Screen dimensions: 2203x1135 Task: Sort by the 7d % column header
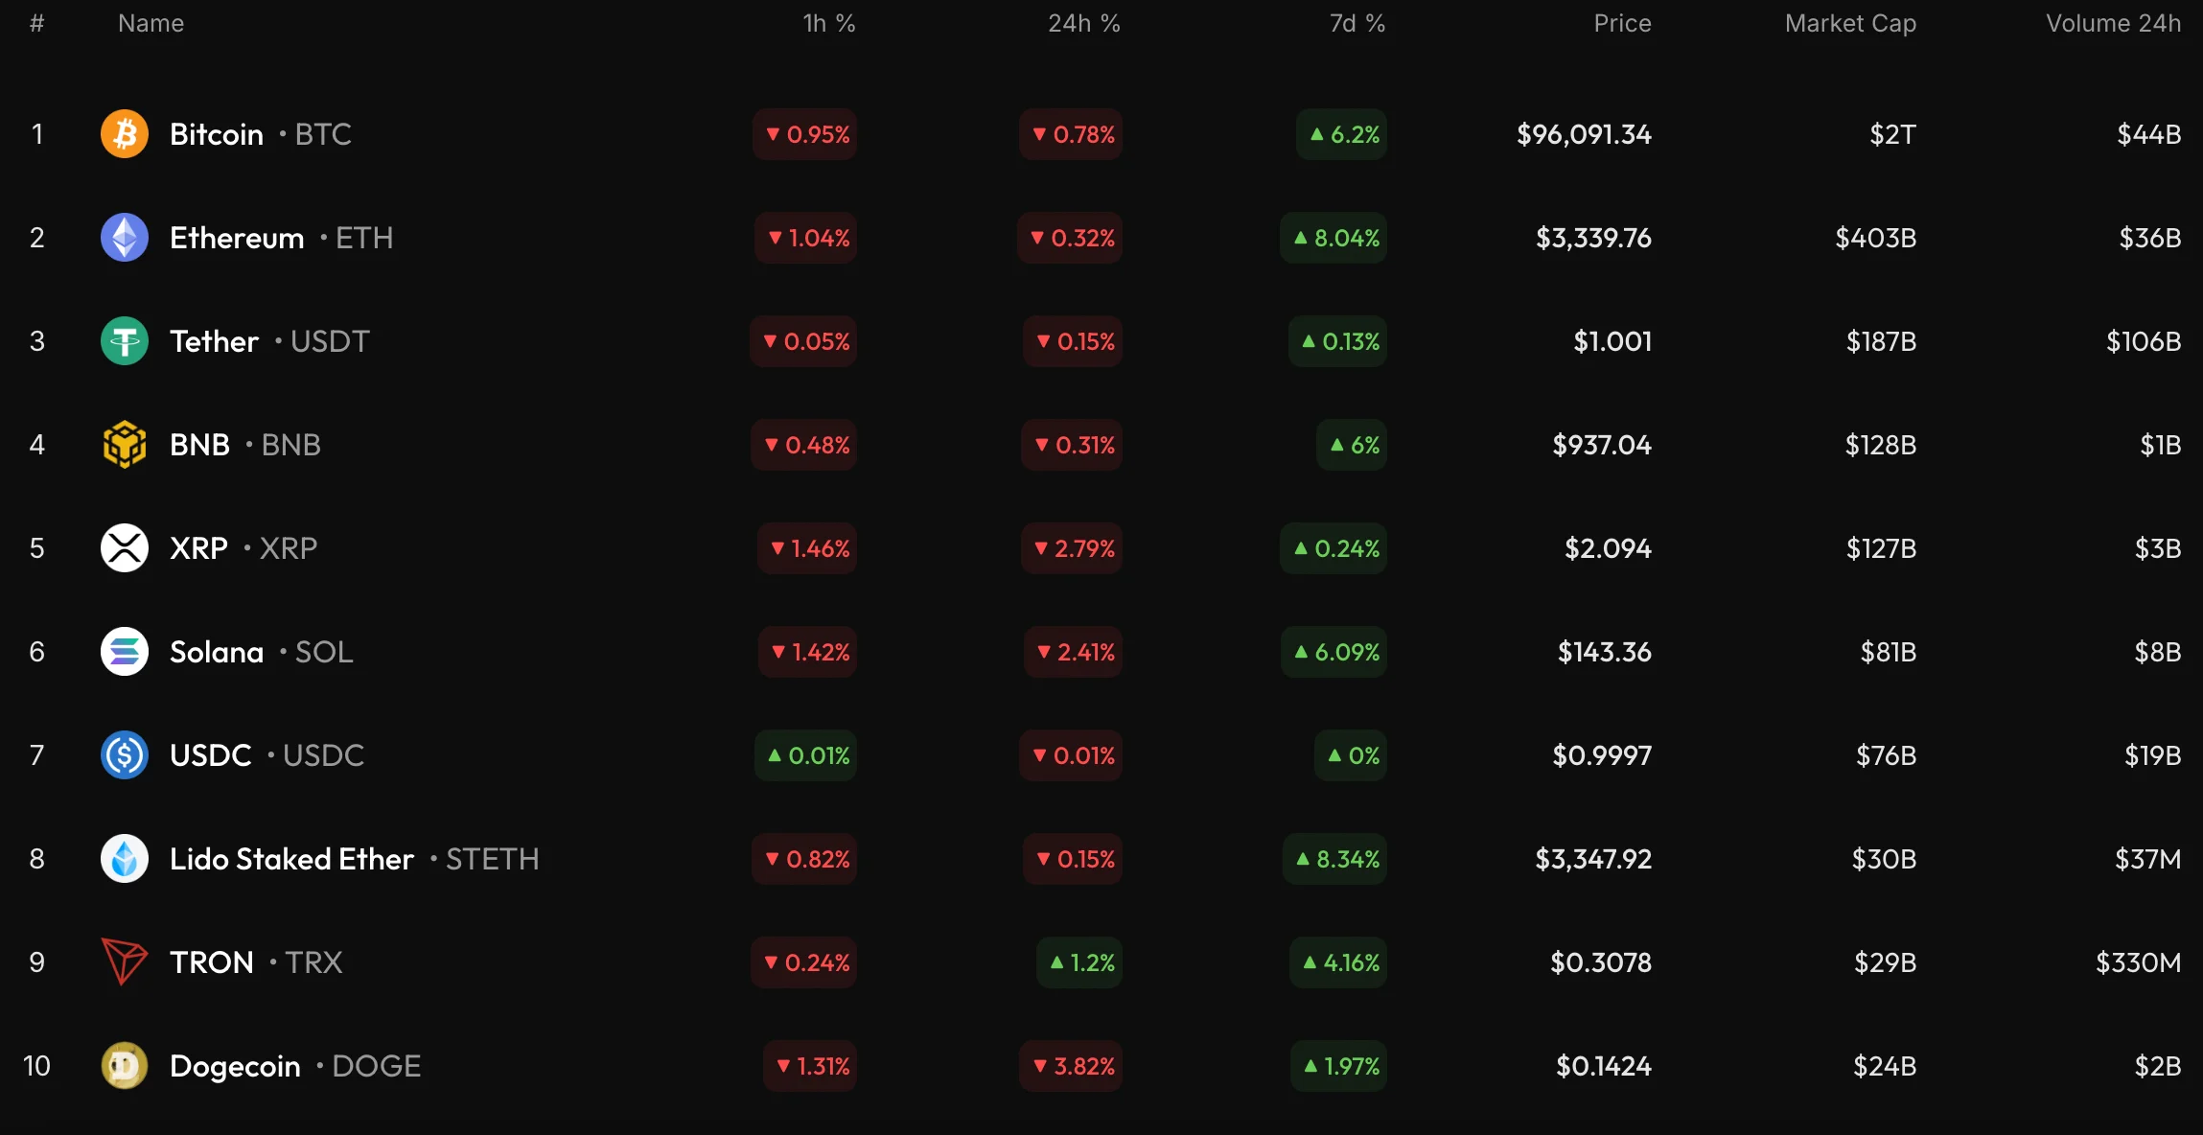click(x=1357, y=24)
